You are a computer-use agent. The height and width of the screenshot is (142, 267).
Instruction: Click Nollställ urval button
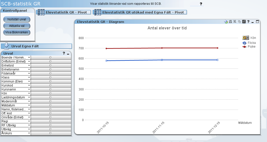tap(17, 19)
